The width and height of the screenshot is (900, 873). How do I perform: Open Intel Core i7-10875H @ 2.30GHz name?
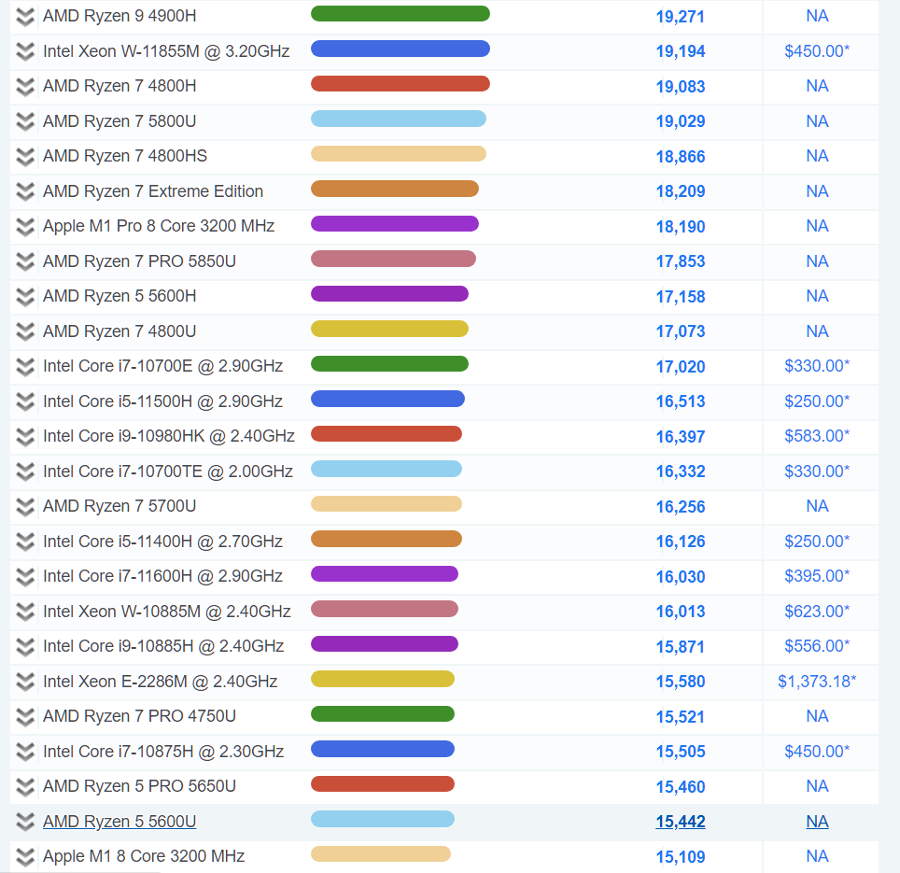click(163, 752)
